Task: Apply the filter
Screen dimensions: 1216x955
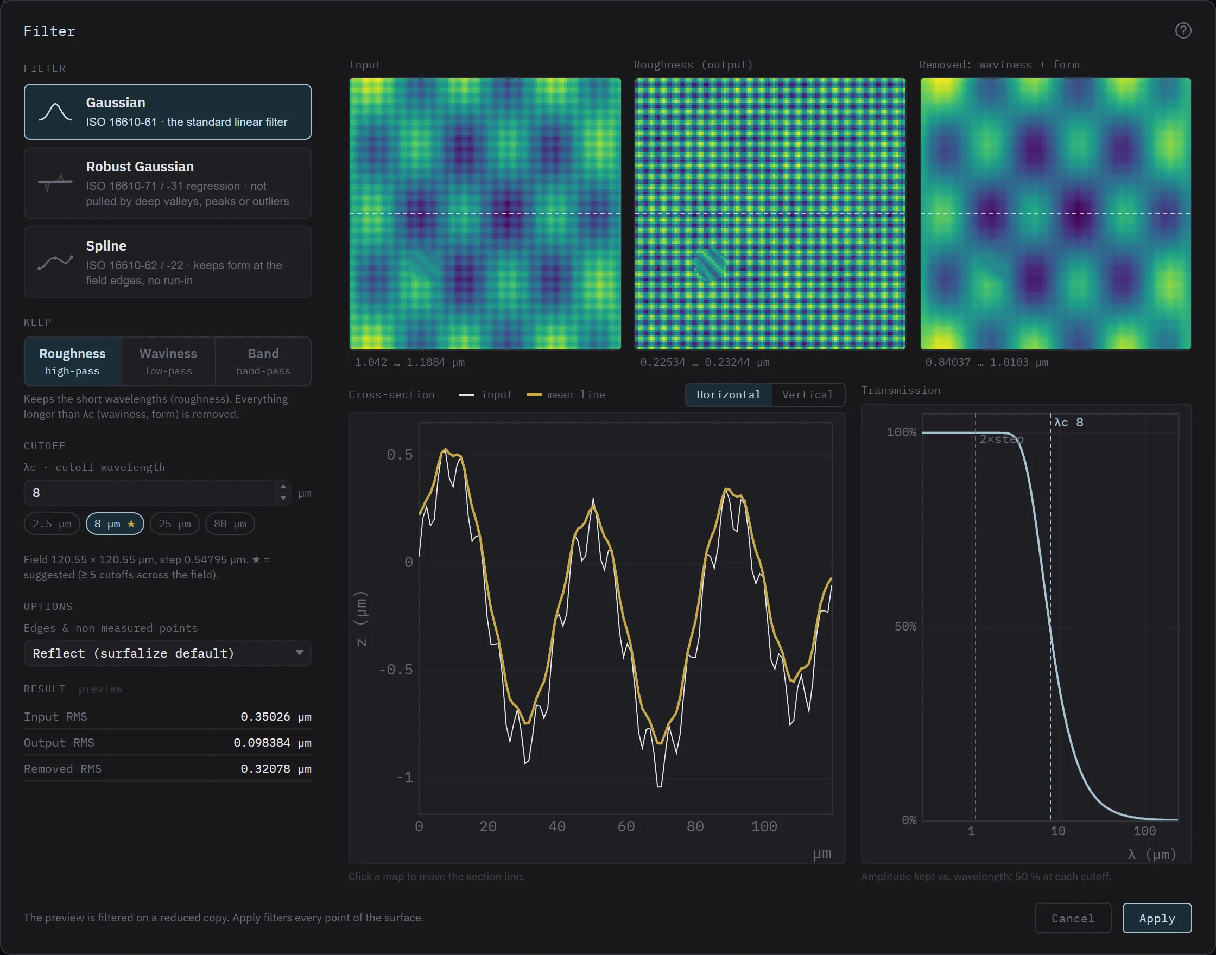Action: [x=1157, y=918]
